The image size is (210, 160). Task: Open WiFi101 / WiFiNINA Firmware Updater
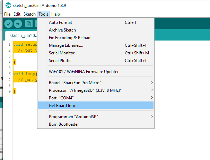click(96, 72)
